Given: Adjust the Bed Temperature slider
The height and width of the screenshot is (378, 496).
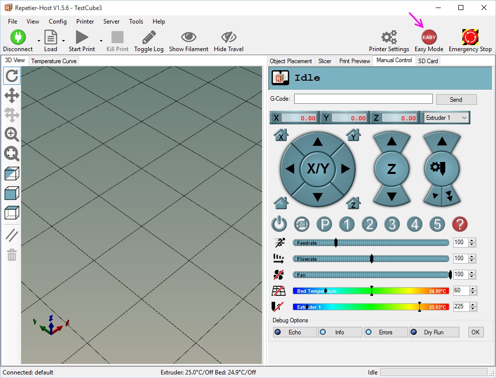Looking at the screenshot, I should [x=370, y=291].
